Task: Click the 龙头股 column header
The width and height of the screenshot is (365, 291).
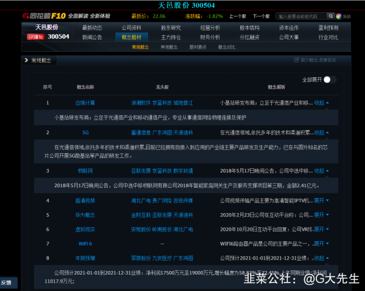Action: click(x=162, y=87)
